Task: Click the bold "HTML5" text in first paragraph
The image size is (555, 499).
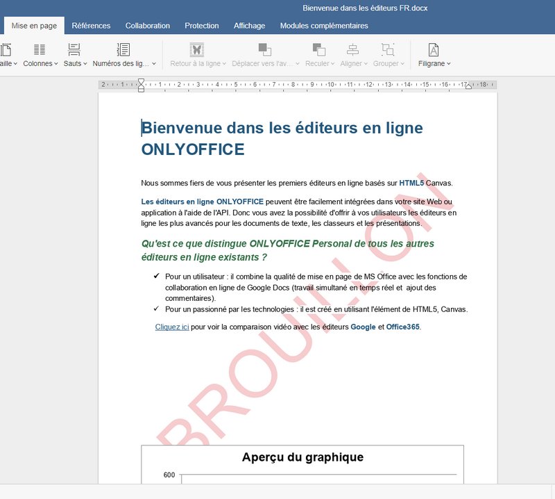Action: point(411,183)
